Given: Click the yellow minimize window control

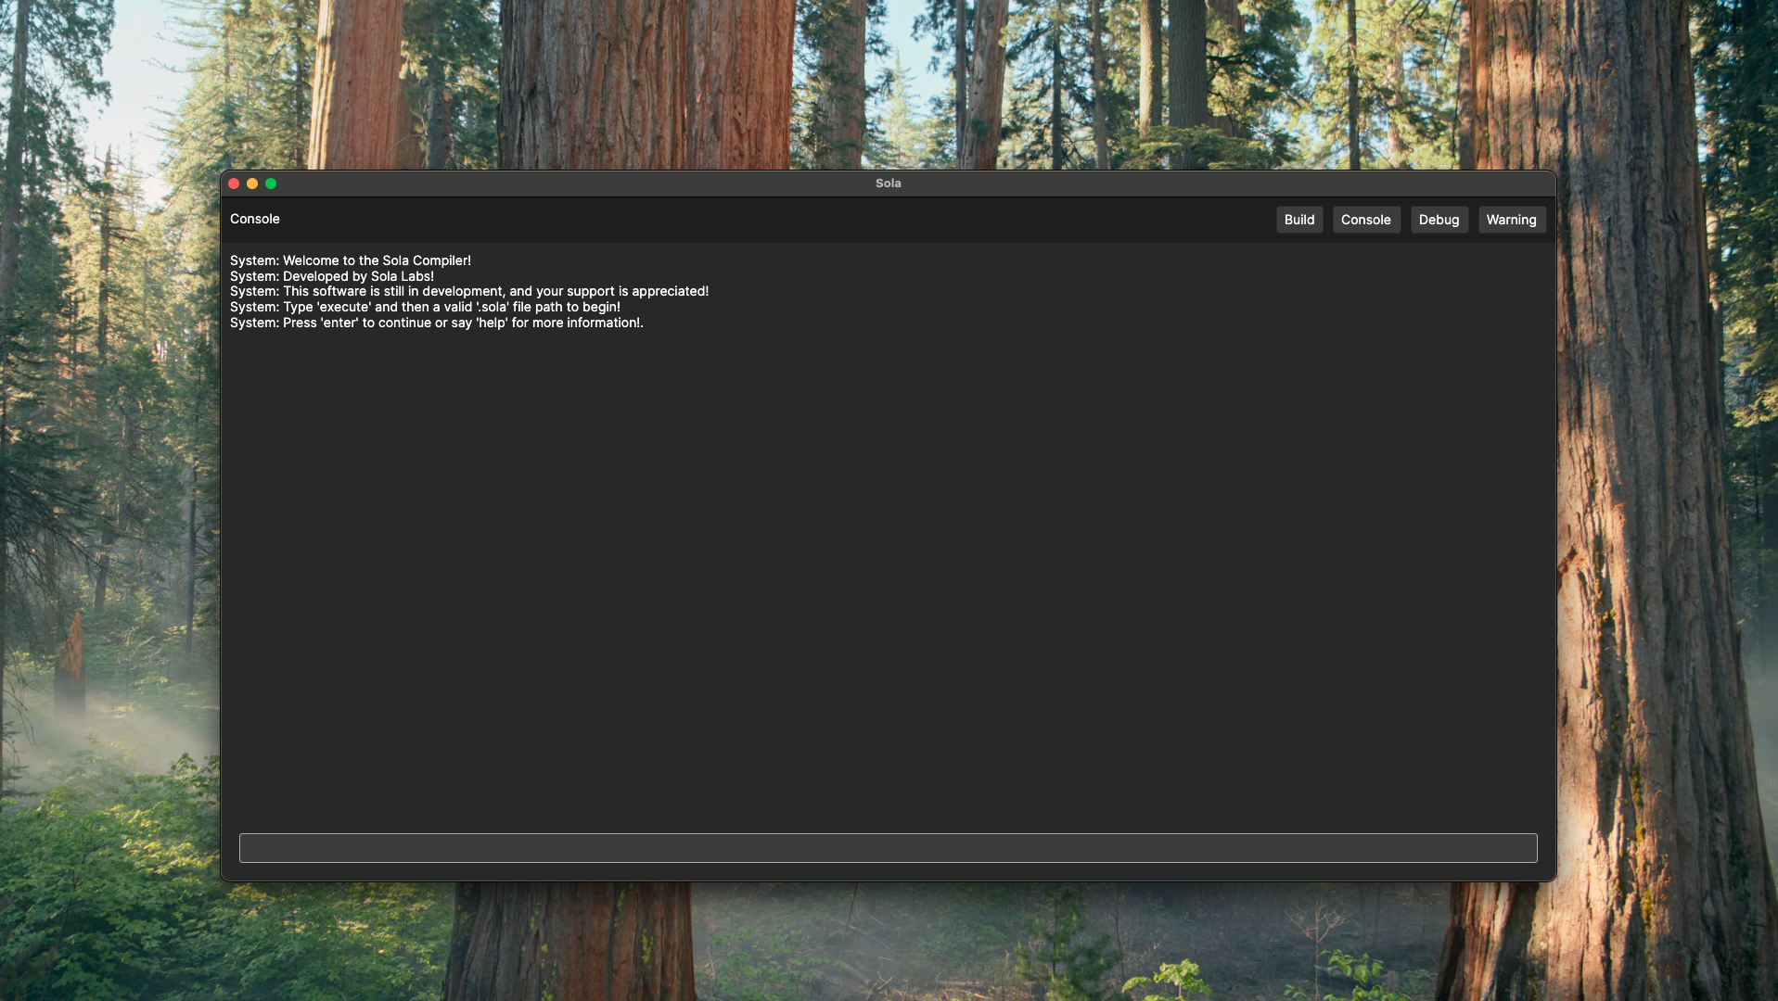Looking at the screenshot, I should coord(252,184).
